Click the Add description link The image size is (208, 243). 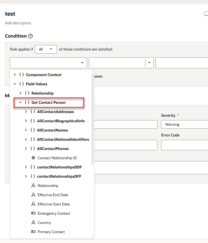point(18,23)
